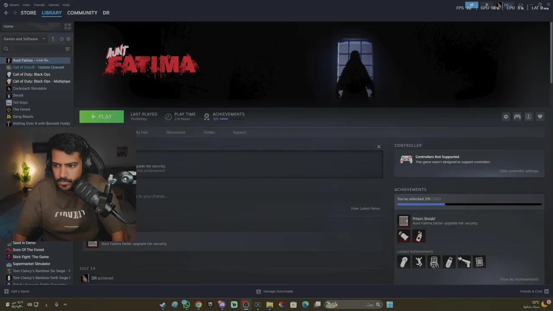Click unlocked spray can achievement icon
Viewport: 553px width, 311px height.
pyautogui.click(x=419, y=236)
